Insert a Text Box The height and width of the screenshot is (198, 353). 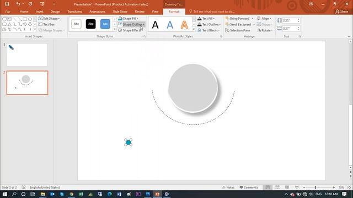click(46, 24)
